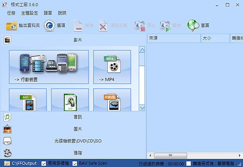Image resolution: width=243 pixels, height=167 pixels.
Task: Sort by the 大小 size column header
Action: coord(215,38)
